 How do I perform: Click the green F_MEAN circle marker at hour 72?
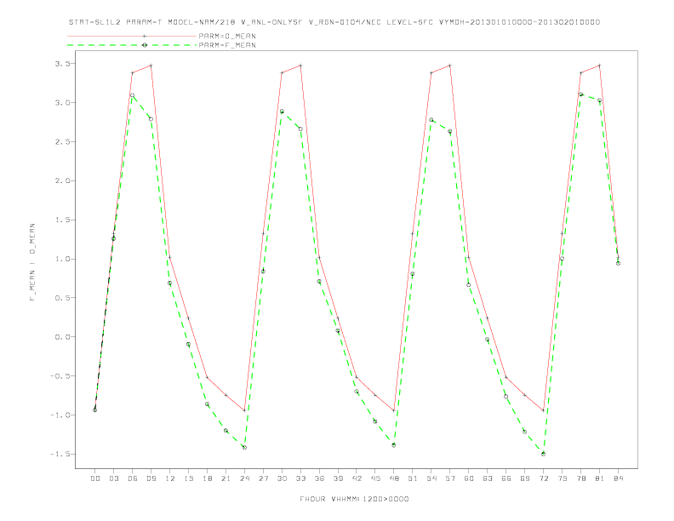[x=543, y=454]
